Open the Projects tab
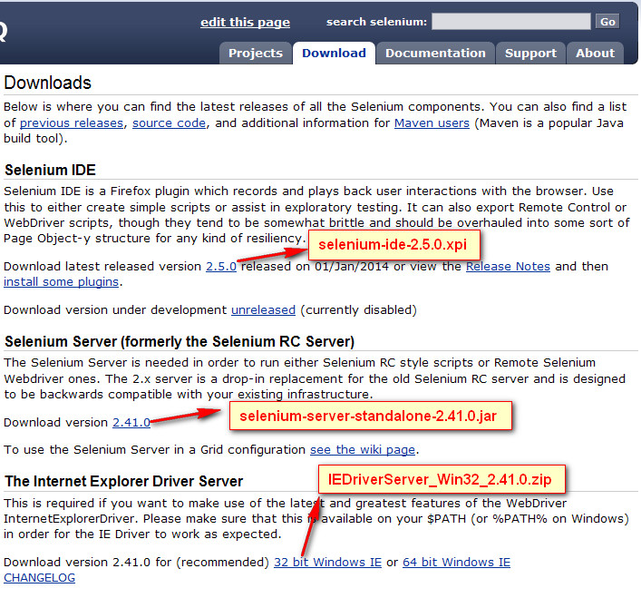 pyautogui.click(x=256, y=54)
